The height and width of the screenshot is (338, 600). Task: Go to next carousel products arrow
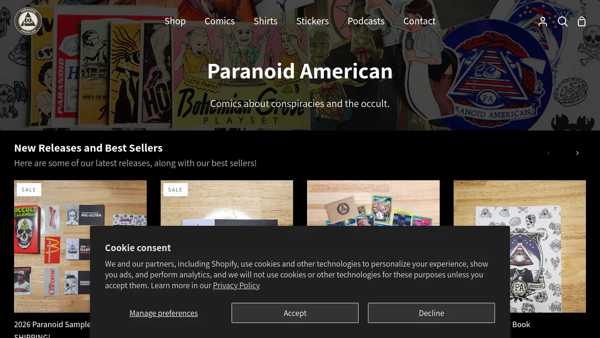click(577, 153)
